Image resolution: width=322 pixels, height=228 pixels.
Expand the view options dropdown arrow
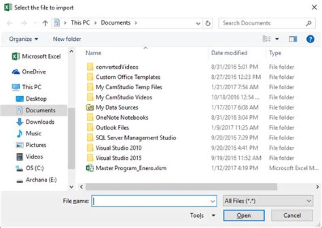[x=277, y=39]
